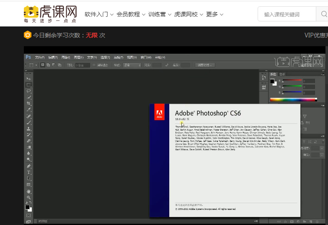The height and width of the screenshot is (225, 328).
Task: Select the Pen tool
Action: click(x=28, y=166)
